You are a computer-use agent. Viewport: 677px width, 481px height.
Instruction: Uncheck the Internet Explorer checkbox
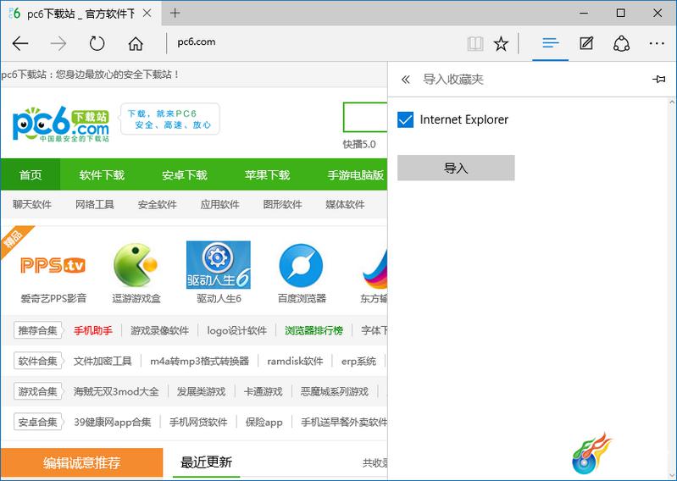click(405, 119)
